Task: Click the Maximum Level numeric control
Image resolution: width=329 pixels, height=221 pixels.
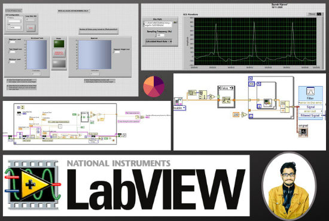Action: (x=12, y=42)
